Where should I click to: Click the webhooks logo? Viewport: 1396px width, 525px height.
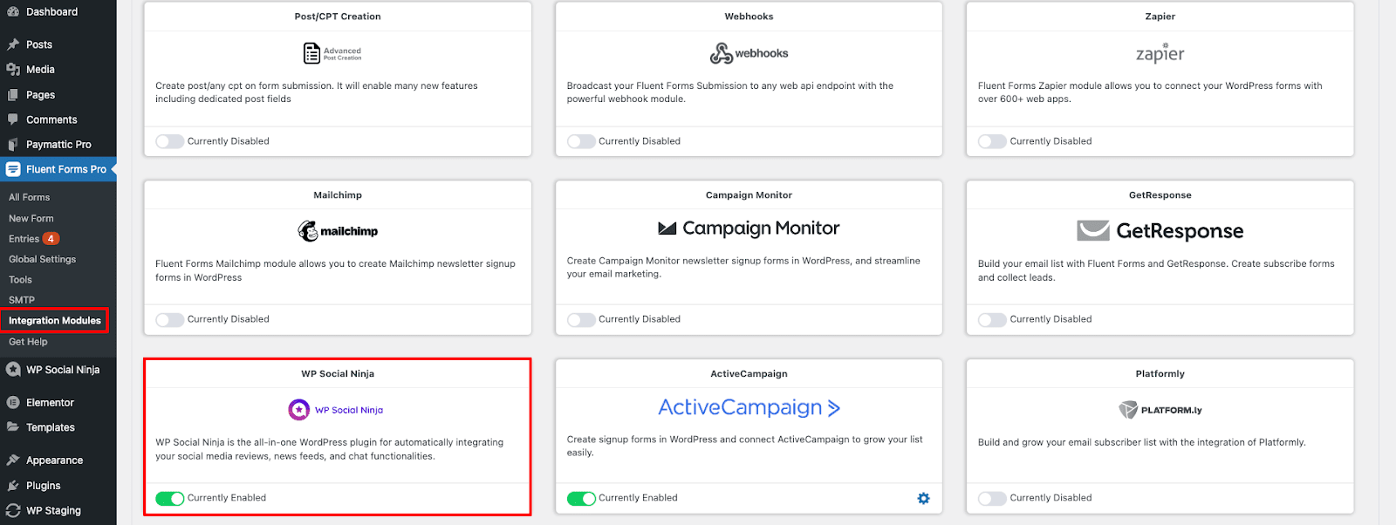749,53
